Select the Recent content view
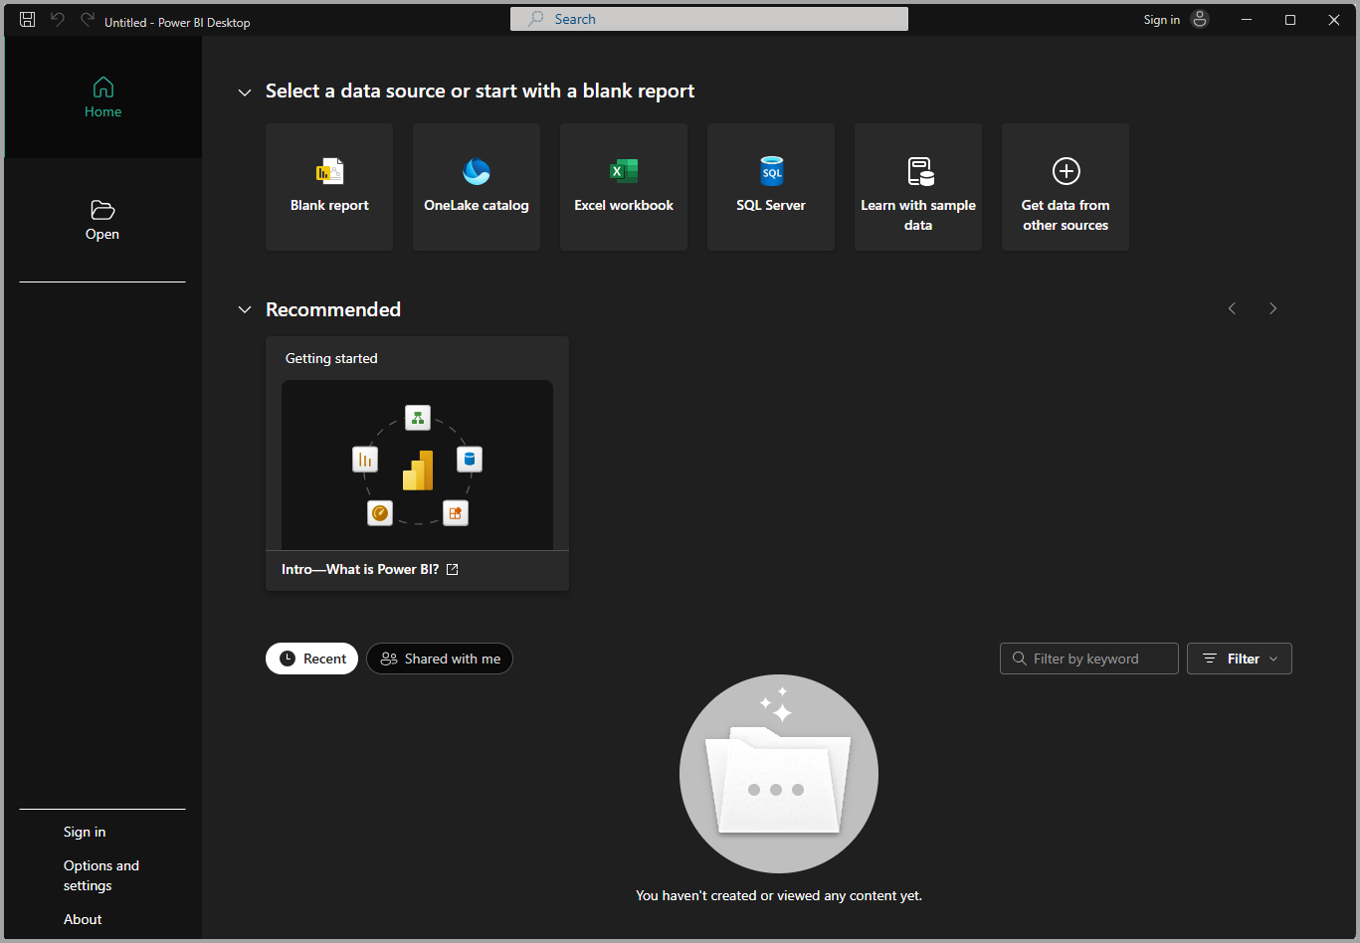 pyautogui.click(x=311, y=659)
